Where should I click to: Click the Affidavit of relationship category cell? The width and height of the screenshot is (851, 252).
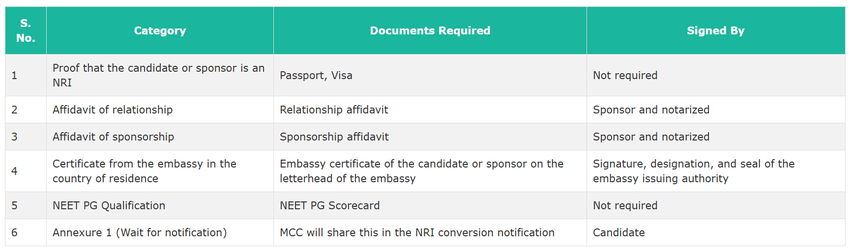point(113,110)
